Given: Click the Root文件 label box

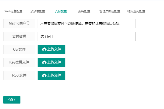Looking at the screenshot, I should pyautogui.click(x=19, y=75).
